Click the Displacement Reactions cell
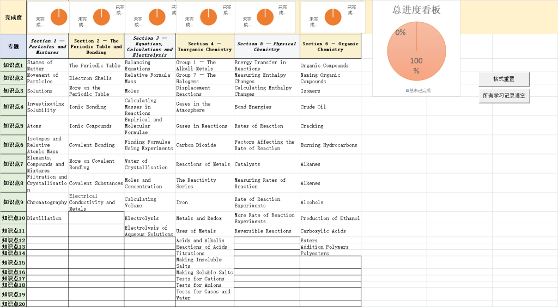558x307 pixels. pos(205,91)
